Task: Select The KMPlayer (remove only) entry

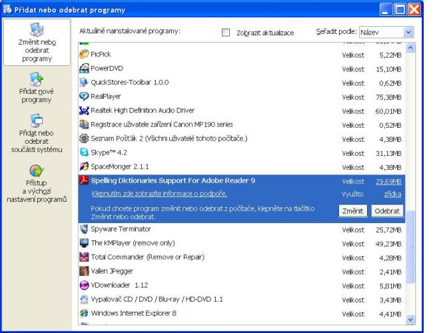Action: point(133,243)
